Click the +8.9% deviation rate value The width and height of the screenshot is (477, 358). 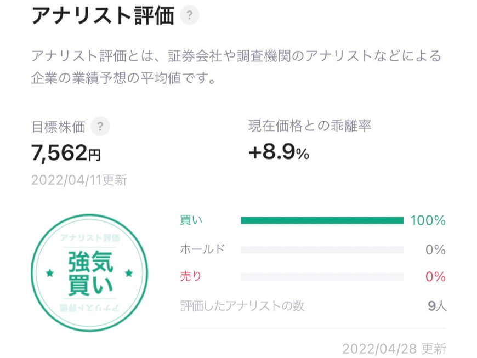point(279,152)
